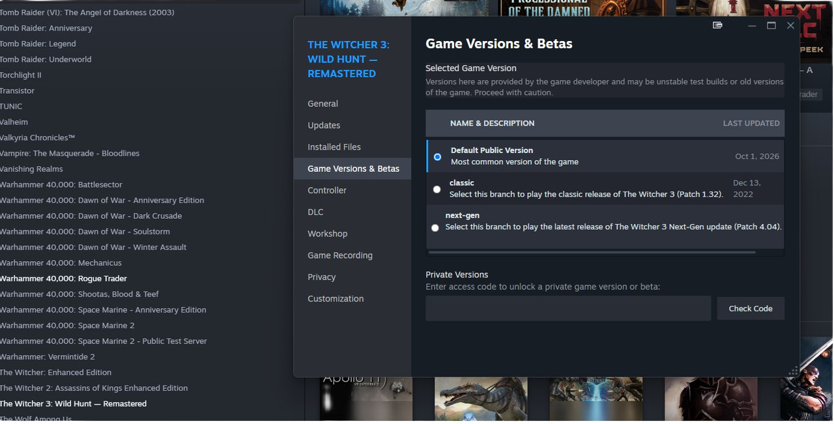This screenshot has width=834, height=424.
Task: Click the LAST UPDATED column header
Action: [x=751, y=123]
